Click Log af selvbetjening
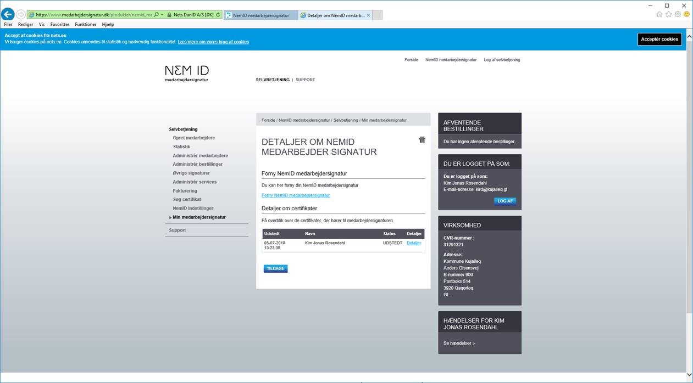693x383 pixels. point(502,60)
